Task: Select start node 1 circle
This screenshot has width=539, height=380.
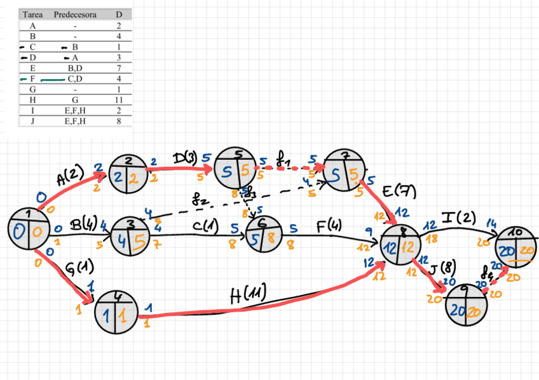Action: (x=29, y=229)
